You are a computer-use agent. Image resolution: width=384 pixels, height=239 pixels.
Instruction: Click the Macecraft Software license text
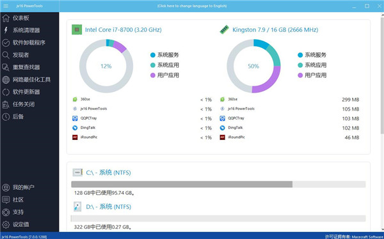click(355, 236)
